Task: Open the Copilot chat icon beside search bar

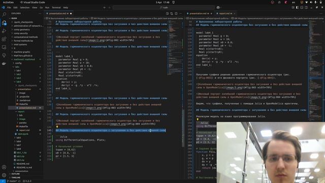Action: (218, 8)
